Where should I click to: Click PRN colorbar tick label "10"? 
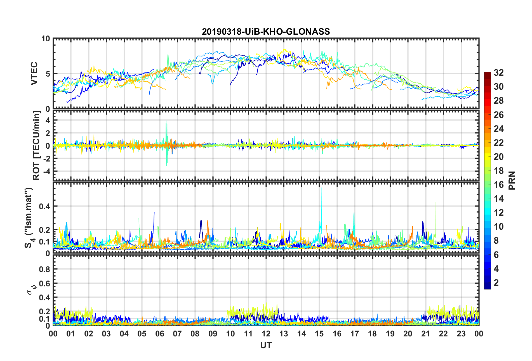(x=499, y=227)
